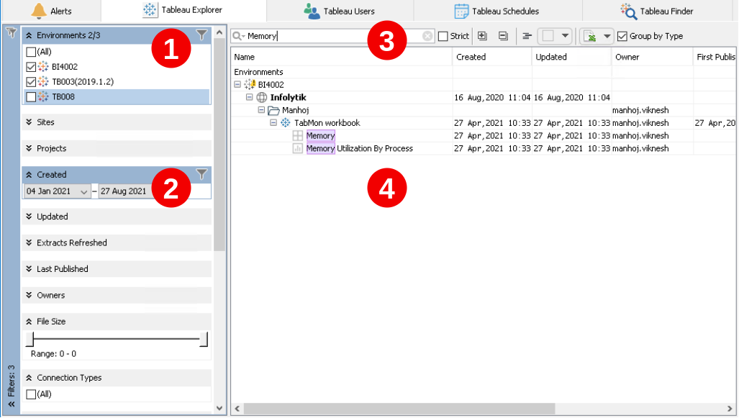739x418 pixels.
Task: Open the Created start date dropdown
Action: [x=83, y=191]
